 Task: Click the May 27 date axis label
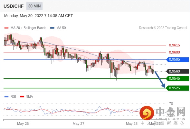pos(78,124)
